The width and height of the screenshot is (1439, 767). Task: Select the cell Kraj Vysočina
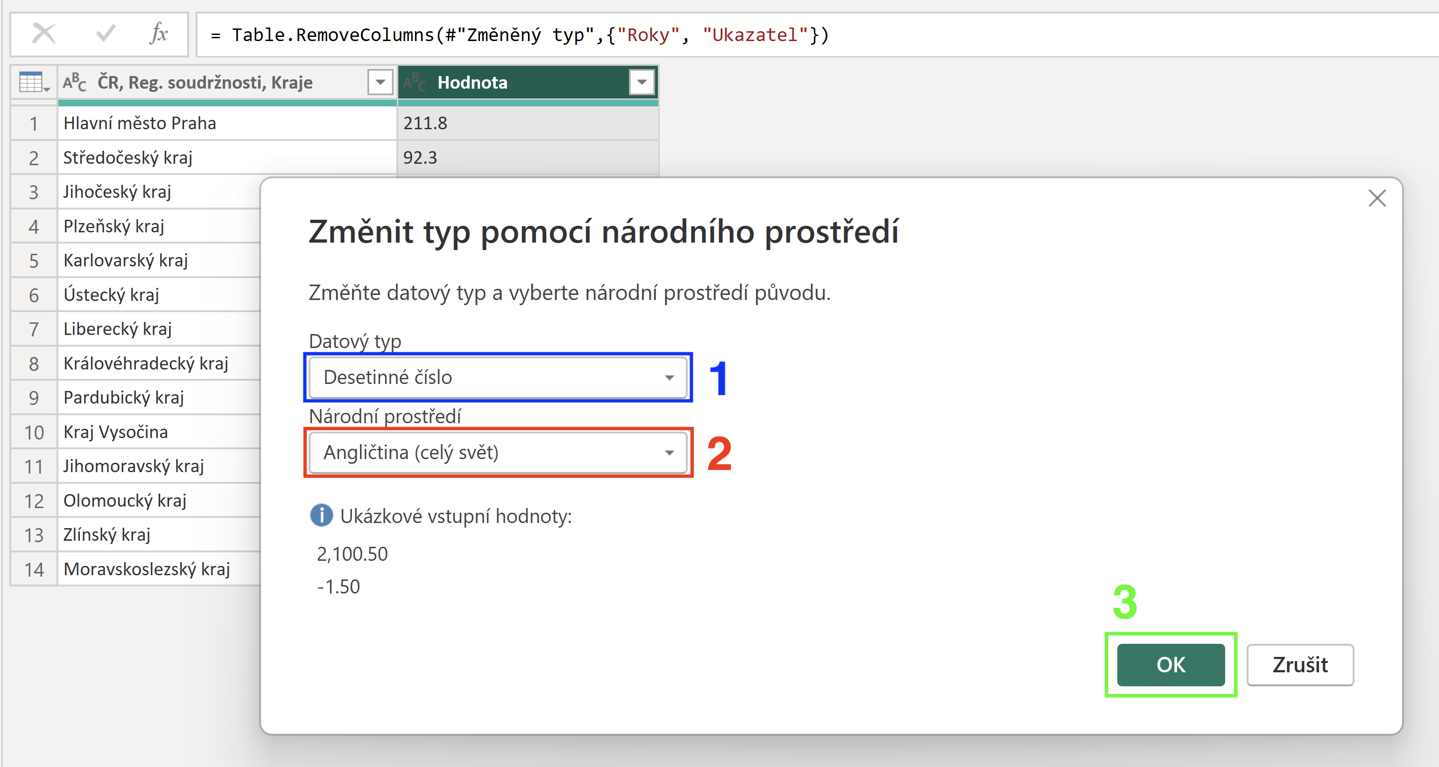point(159,432)
